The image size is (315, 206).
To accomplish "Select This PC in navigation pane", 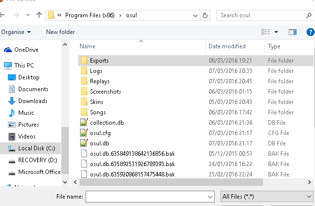I will [x=24, y=66].
